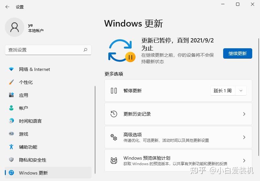This screenshot has height=181, width=260.
Task: Maximize the Settings window
Action: coord(238,4)
